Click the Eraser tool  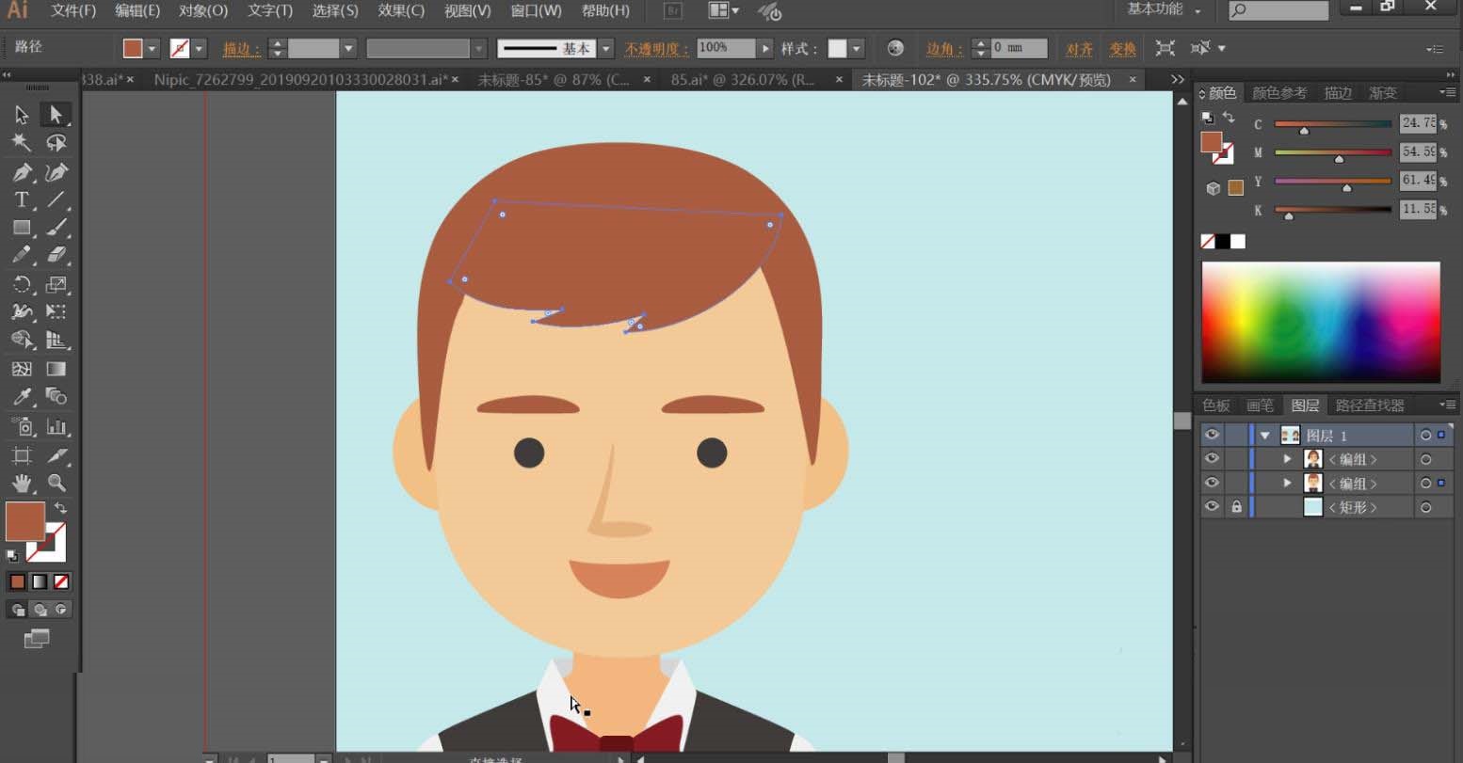tap(56, 255)
